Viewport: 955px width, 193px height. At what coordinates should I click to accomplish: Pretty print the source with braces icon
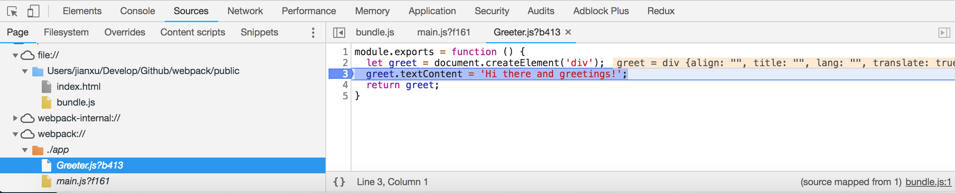pyautogui.click(x=339, y=182)
